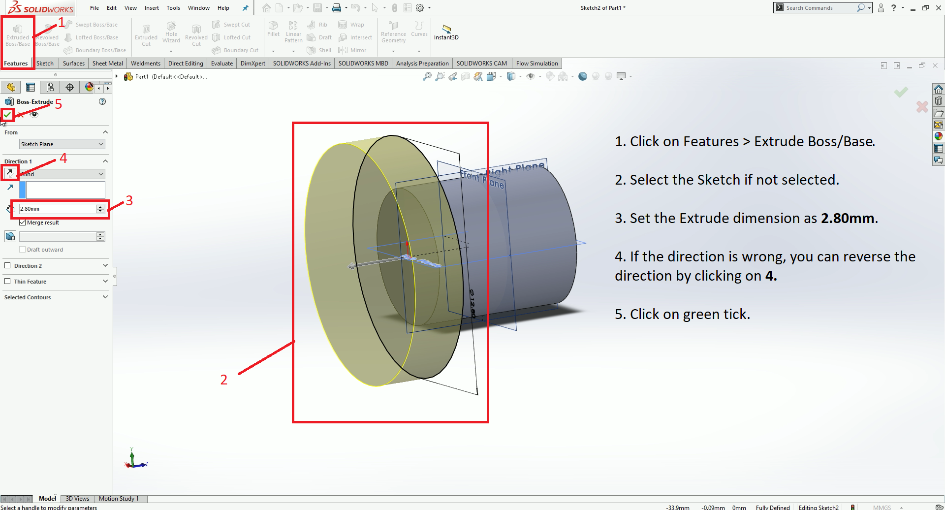945x510 pixels.
Task: Uncheck the Merge result checkbox
Action: [x=22, y=223]
